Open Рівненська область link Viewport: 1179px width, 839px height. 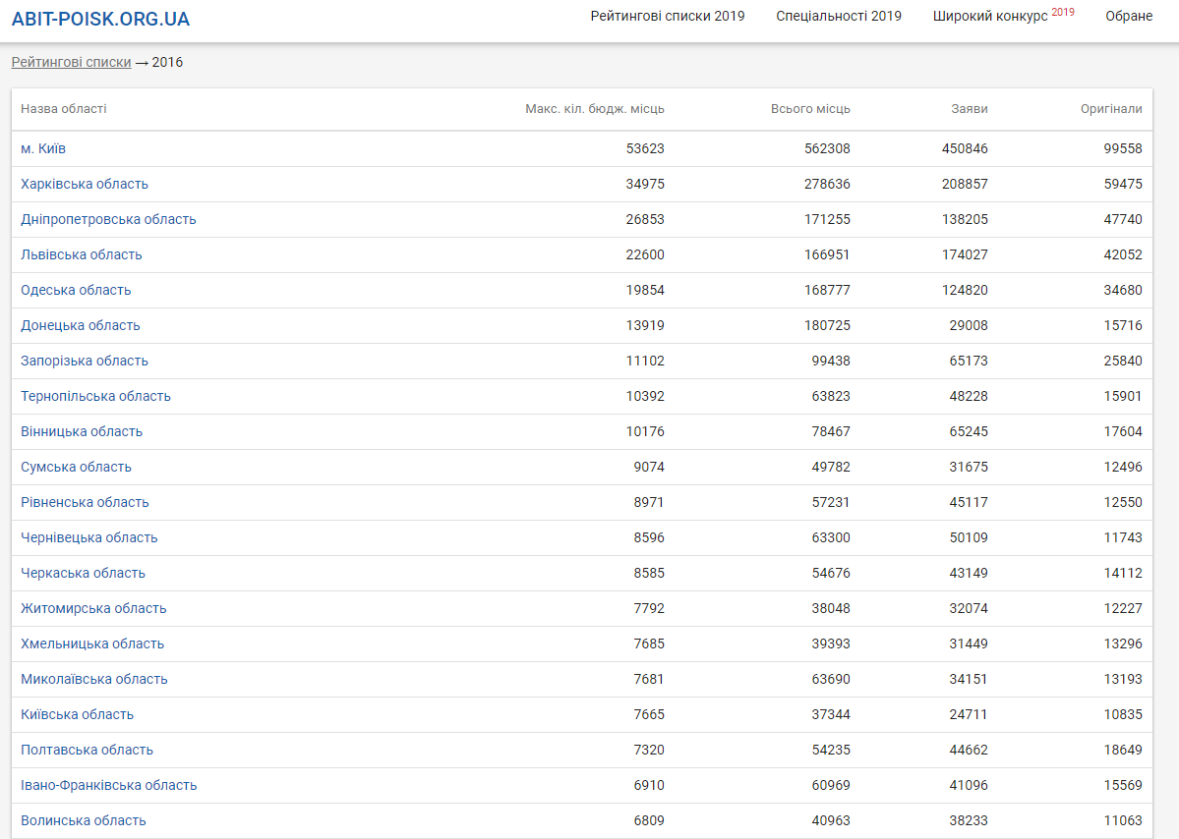(x=85, y=502)
